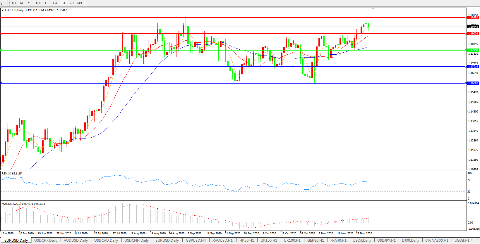Click the blue 1.16003 price label
Screen dimensions: 480x244
[x=473, y=83]
